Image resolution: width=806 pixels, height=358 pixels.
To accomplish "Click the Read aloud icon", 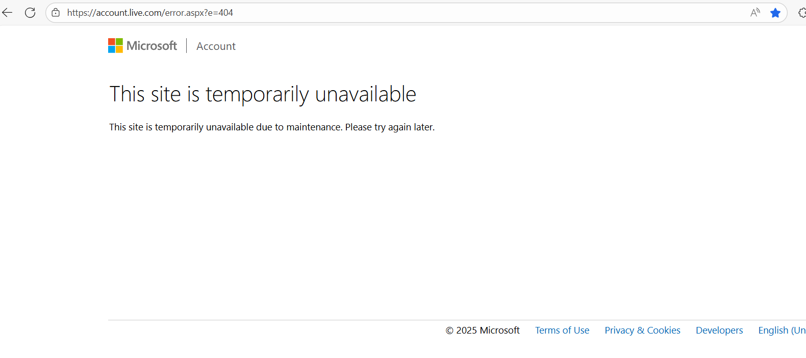I will pyautogui.click(x=755, y=13).
